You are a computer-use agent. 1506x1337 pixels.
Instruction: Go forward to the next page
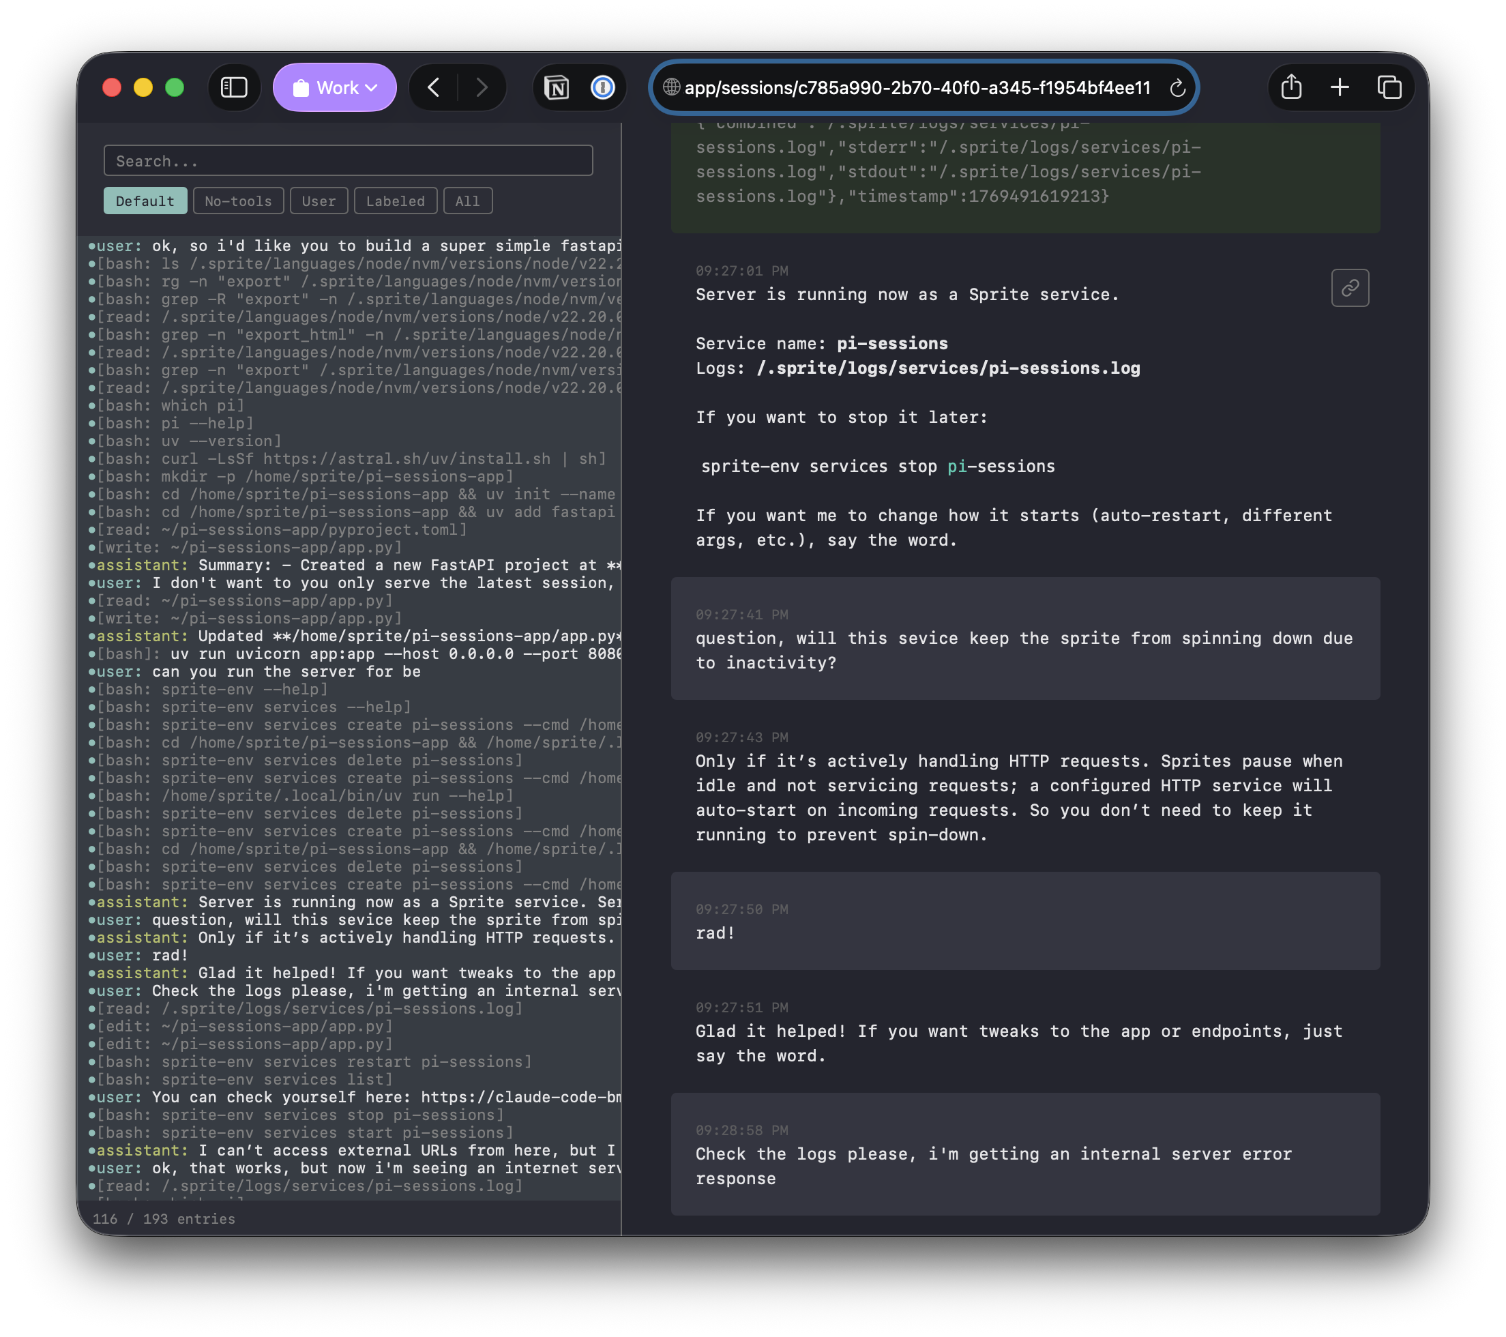(x=482, y=88)
